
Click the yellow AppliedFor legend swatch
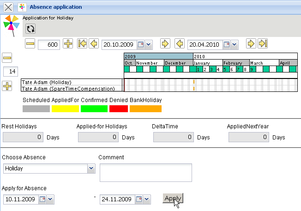pos(65,109)
